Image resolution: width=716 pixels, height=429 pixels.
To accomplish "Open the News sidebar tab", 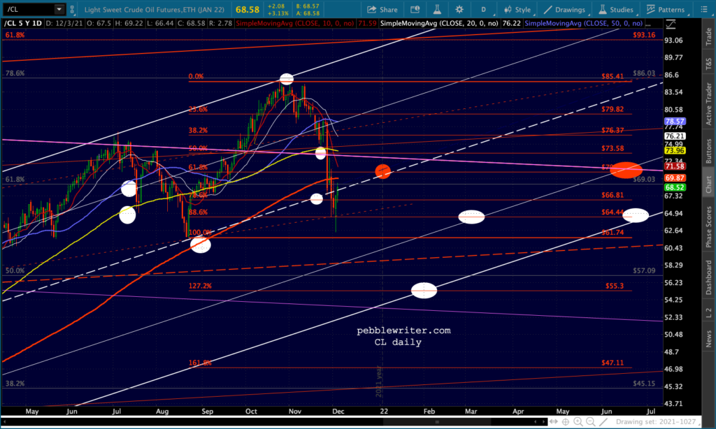I will 709,339.
